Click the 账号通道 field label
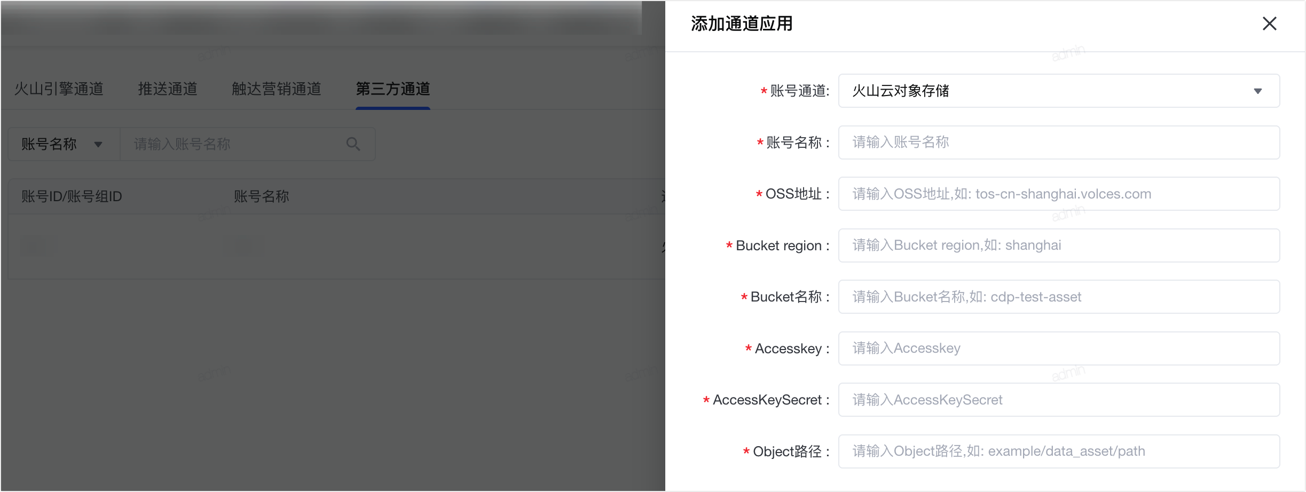 click(x=799, y=91)
